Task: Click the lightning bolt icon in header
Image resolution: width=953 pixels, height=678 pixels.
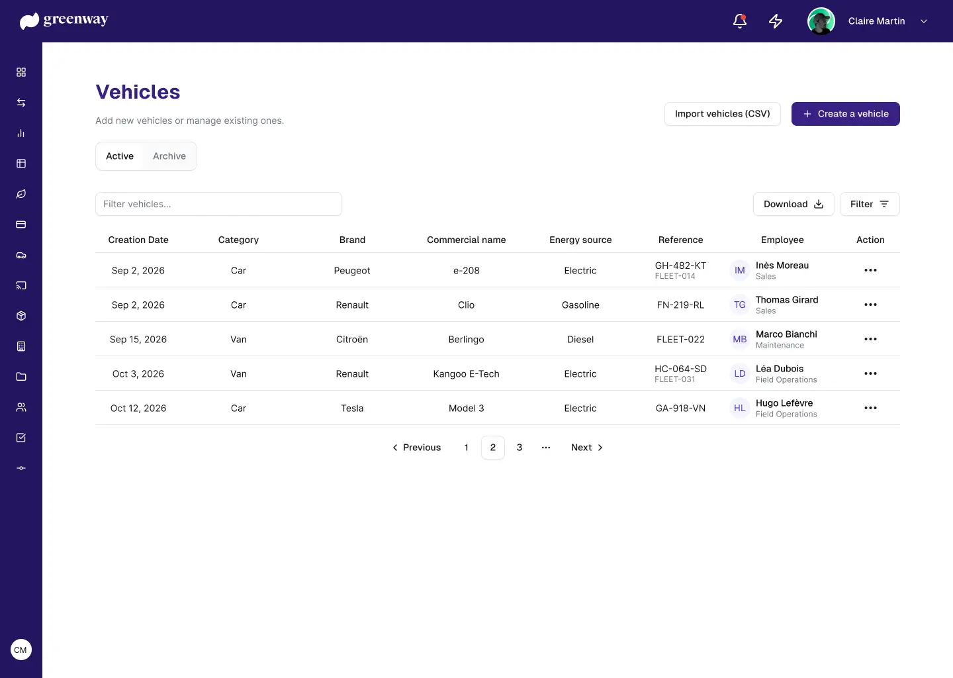Action: click(x=776, y=21)
